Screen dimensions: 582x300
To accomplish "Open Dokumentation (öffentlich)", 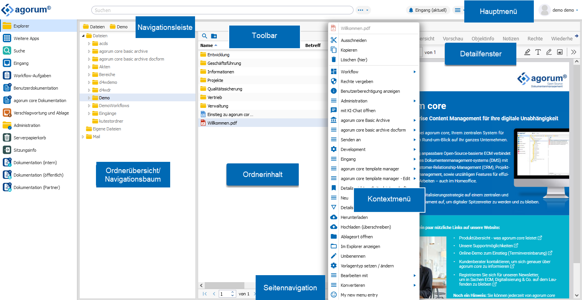I will pyautogui.click(x=38, y=175).
